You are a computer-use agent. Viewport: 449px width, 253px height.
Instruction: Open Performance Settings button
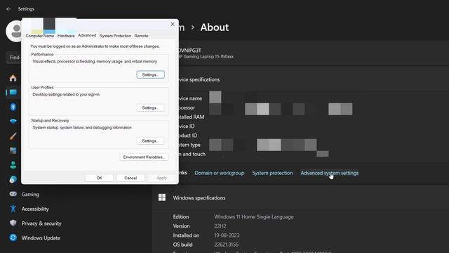coord(150,74)
